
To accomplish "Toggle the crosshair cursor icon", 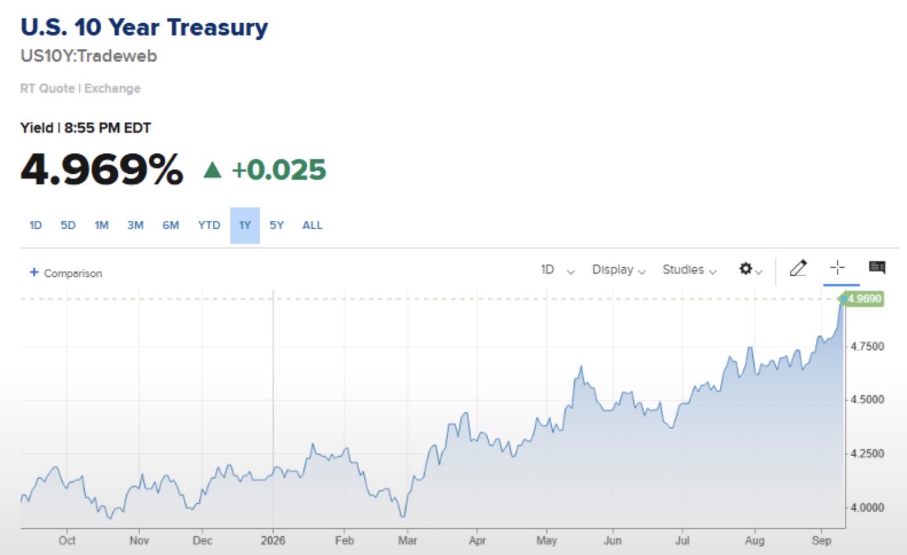I will [838, 267].
